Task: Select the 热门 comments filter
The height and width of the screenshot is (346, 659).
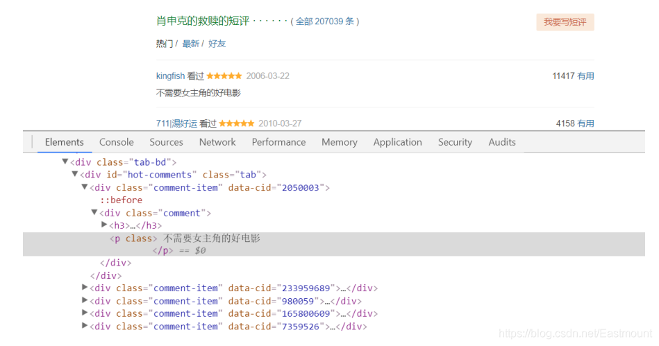Action: (165, 44)
